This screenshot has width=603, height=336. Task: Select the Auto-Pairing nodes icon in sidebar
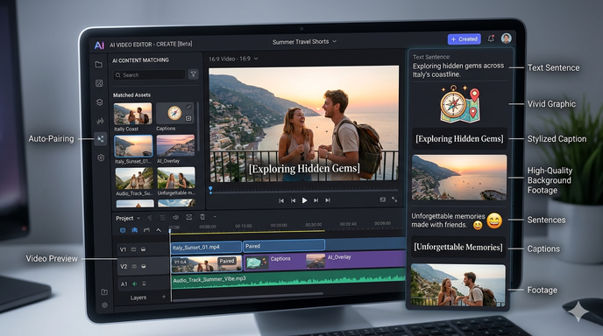[x=101, y=138]
